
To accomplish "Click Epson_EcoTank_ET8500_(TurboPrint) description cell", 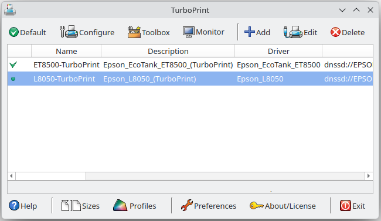I will click(x=168, y=64).
